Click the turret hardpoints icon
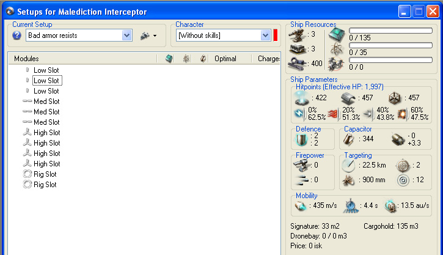Image resolution: width=443 pixels, height=255 pixels. pos(297,35)
